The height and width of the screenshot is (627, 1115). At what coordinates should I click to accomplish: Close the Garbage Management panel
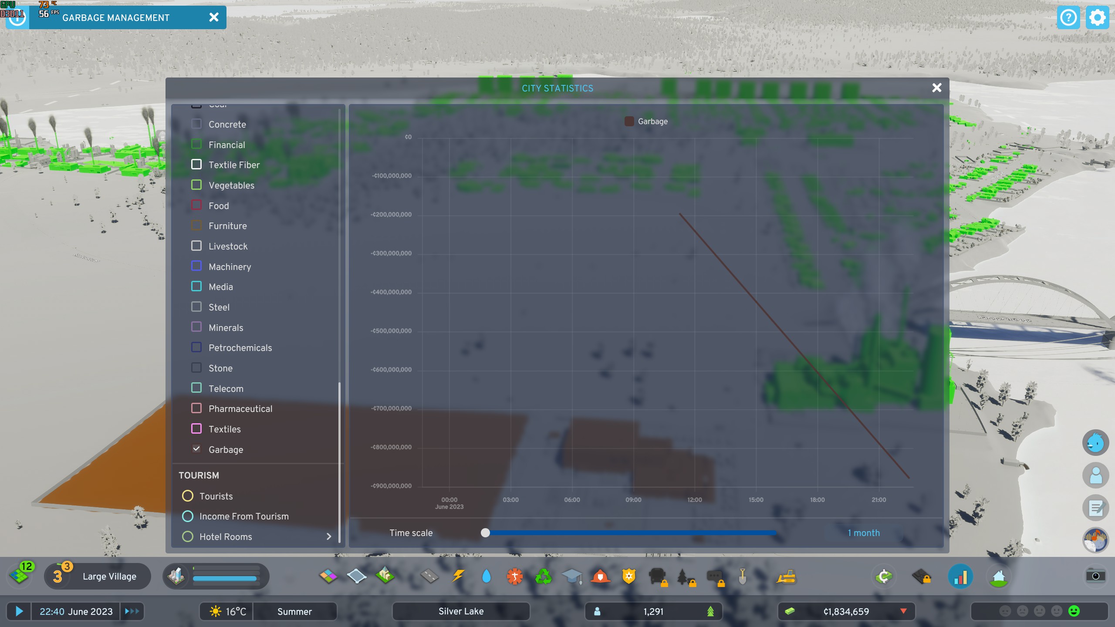tap(214, 17)
